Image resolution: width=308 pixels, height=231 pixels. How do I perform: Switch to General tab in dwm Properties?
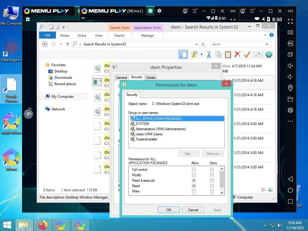[122, 77]
